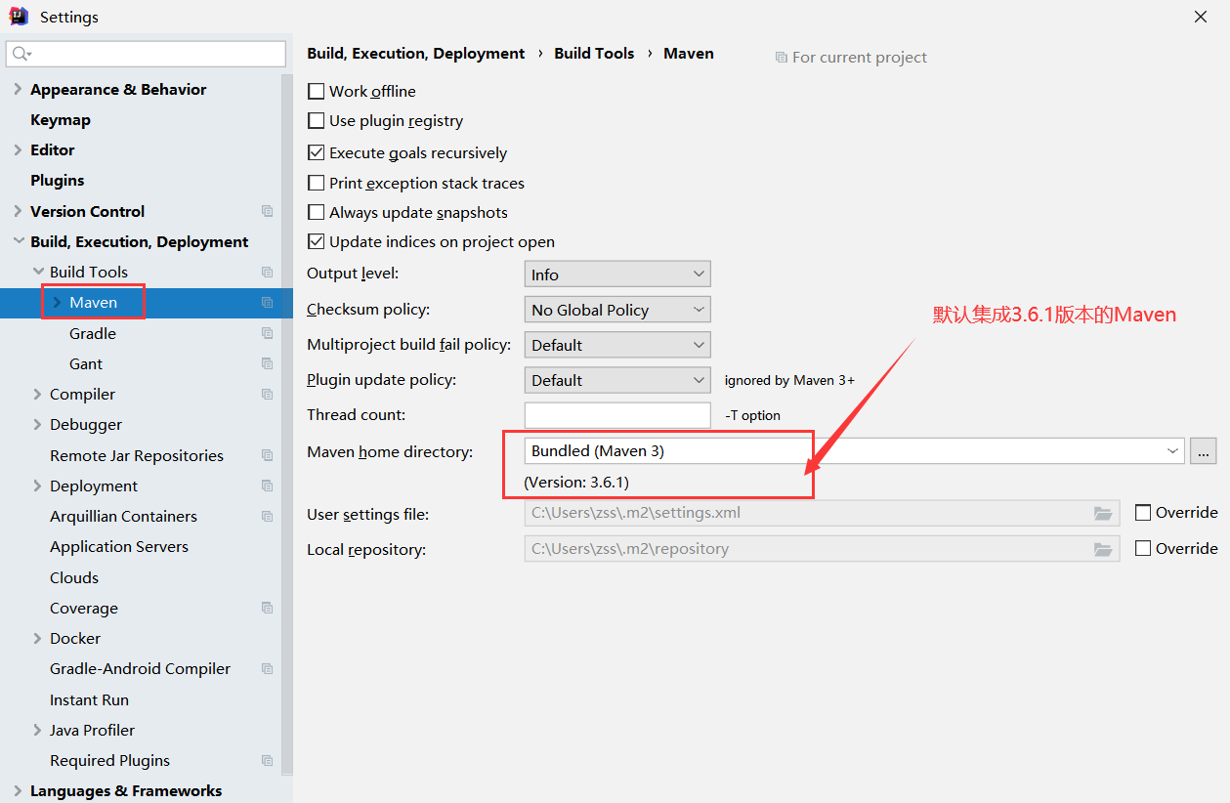Screen dimensions: 1230x803
Task: Expand the Appearance & Behavior section
Action: click(x=18, y=90)
